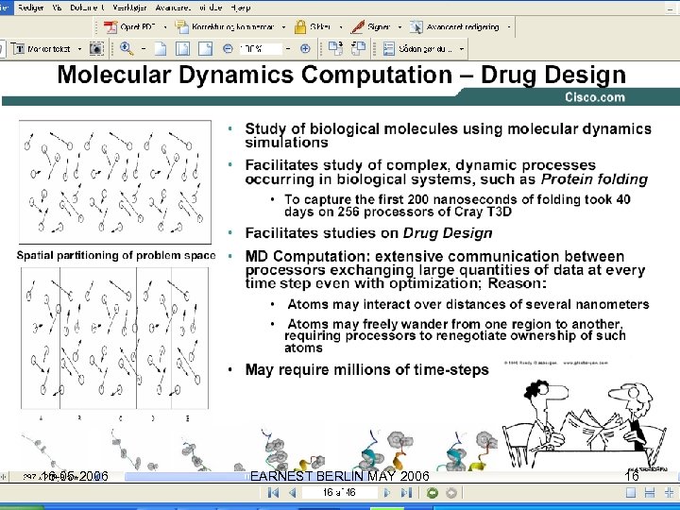Screen dimensions: 680x510
Task: Select continuous page layout icon
Action: pyautogui.click(x=650, y=493)
